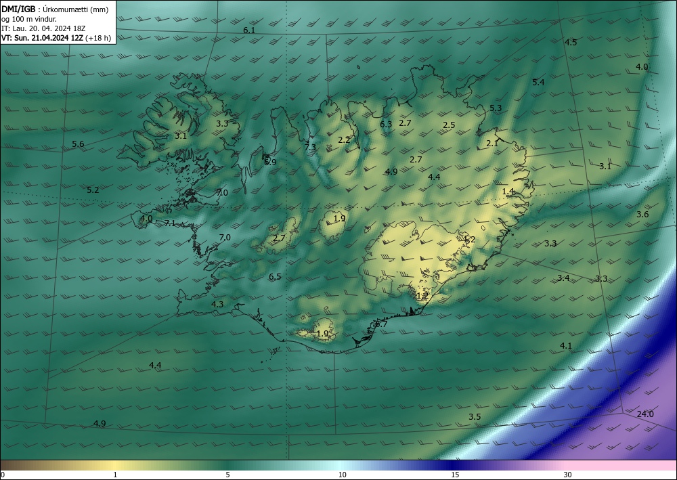
Task: Select the 24.0 value in purple area
Action: click(x=645, y=414)
